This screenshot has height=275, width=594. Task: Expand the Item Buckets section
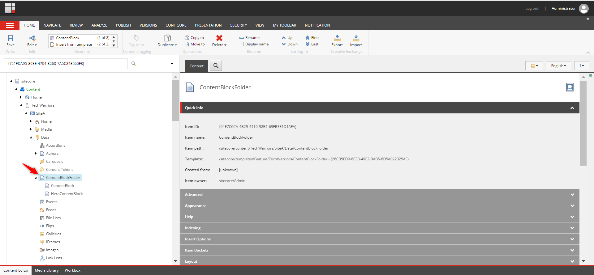point(572,250)
